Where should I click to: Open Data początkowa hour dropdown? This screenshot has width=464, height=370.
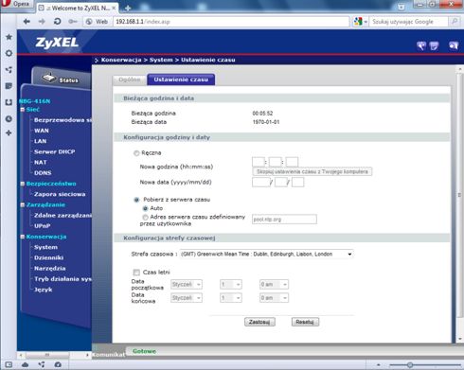click(x=274, y=285)
